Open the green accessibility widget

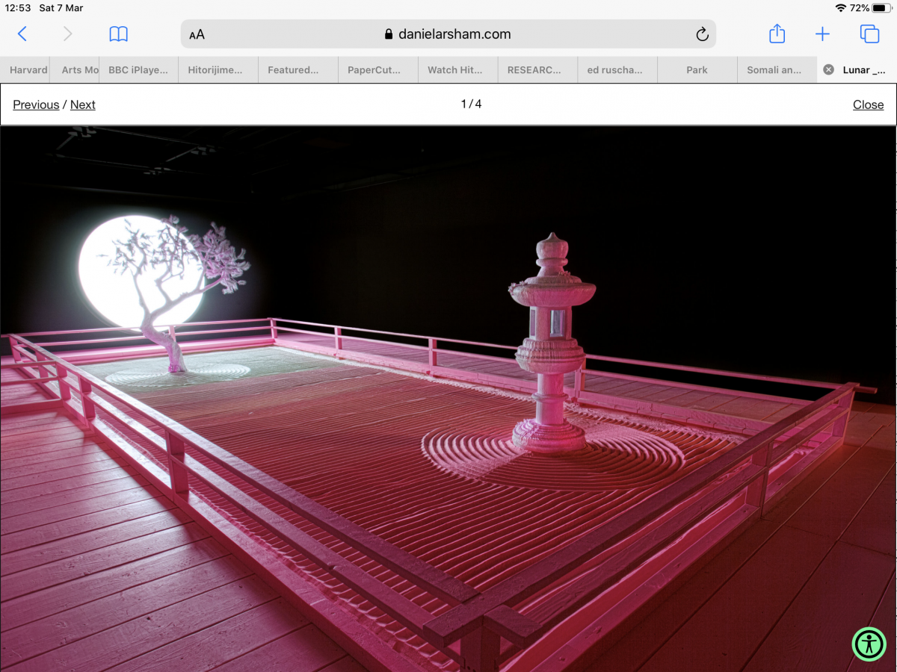(869, 644)
